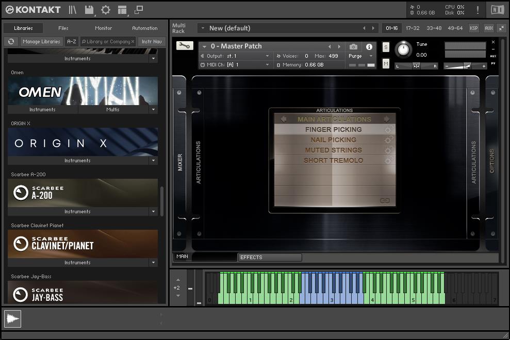Image resolution: width=510 pixels, height=340 pixels.
Task: Adjust the Tune knob
Action: 403,49
